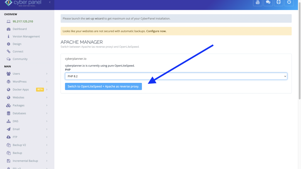Click the Community chat icon
This screenshot has height=169, width=301.
(x=9, y=59)
